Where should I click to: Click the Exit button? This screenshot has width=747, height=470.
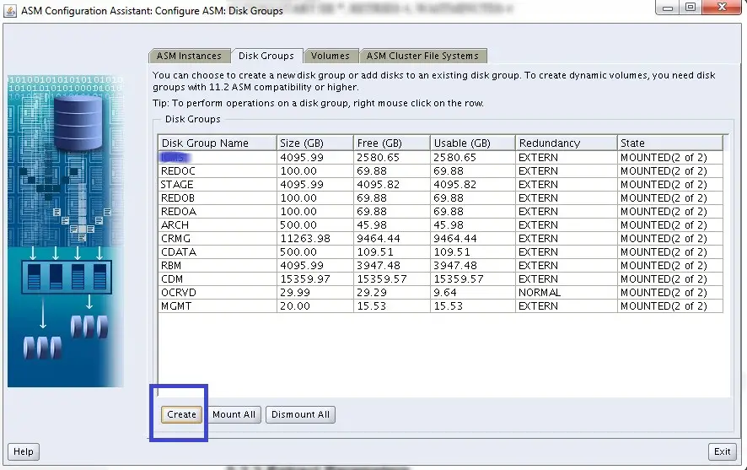point(723,451)
